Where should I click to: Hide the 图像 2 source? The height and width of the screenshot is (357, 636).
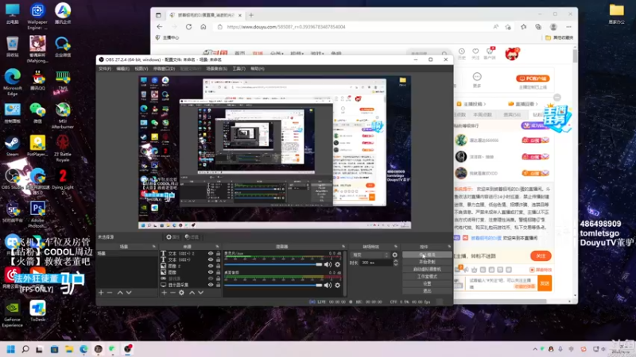pos(211,266)
